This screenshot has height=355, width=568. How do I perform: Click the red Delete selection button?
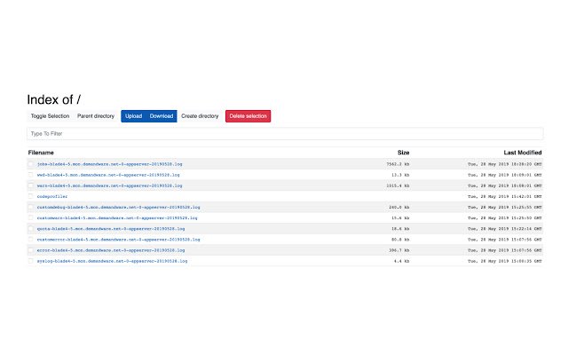pyautogui.click(x=248, y=116)
